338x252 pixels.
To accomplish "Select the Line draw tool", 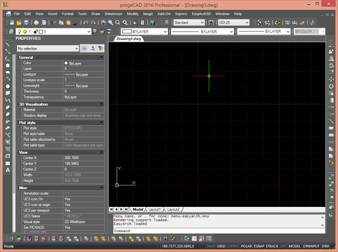I will point(7,44).
